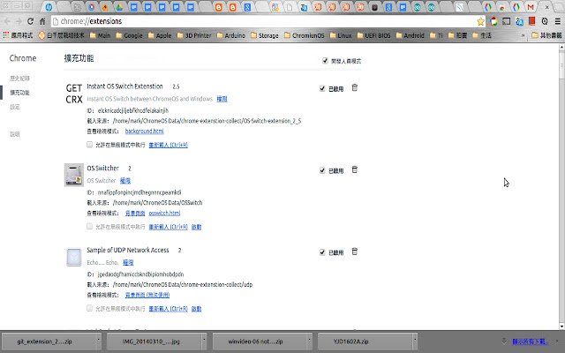Open History in the Chrome sidebar
The width and height of the screenshot is (565, 353).
(x=19, y=79)
